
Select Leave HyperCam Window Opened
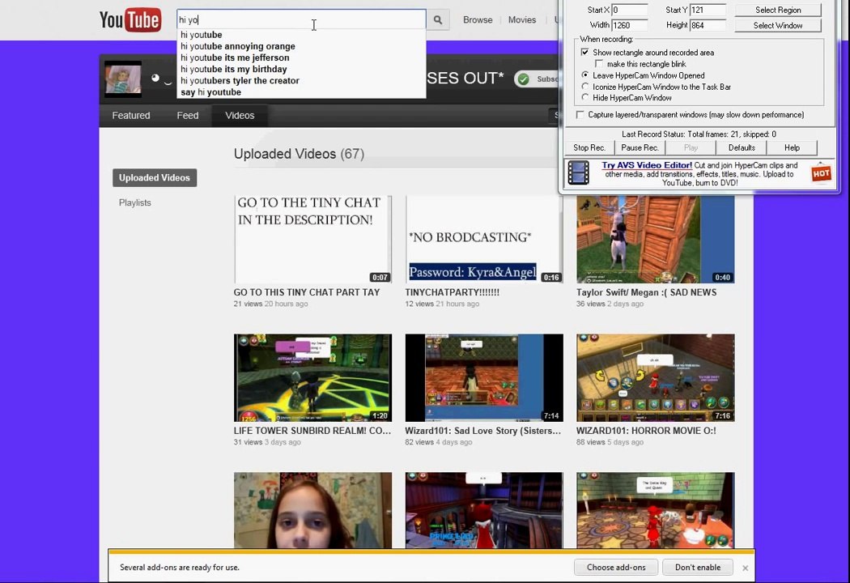[x=584, y=74]
